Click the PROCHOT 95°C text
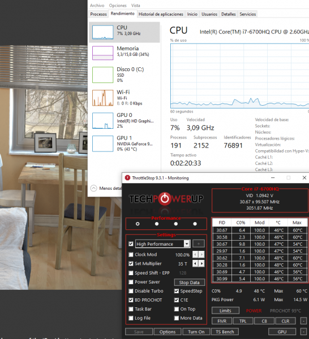The image size is (309, 339). [x=285, y=311]
